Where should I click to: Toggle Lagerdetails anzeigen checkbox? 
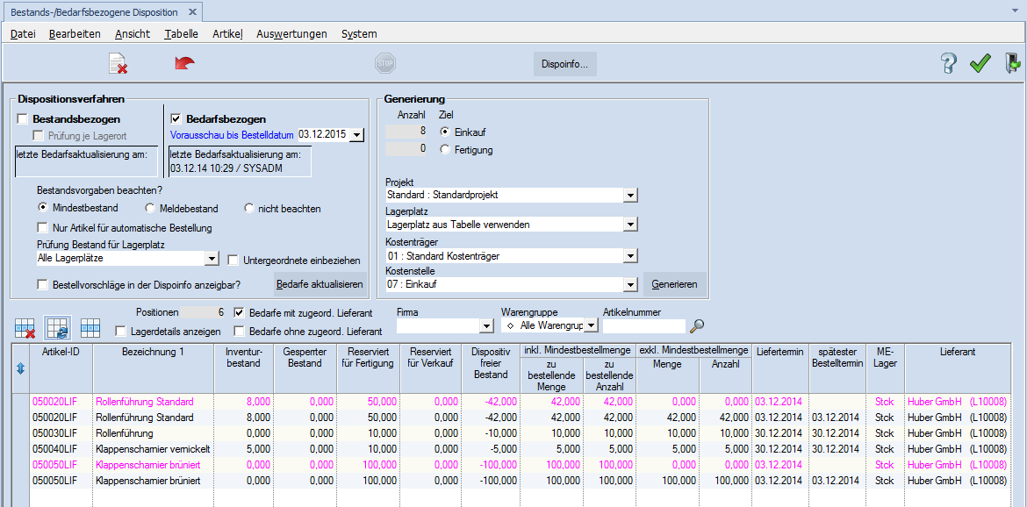[122, 332]
